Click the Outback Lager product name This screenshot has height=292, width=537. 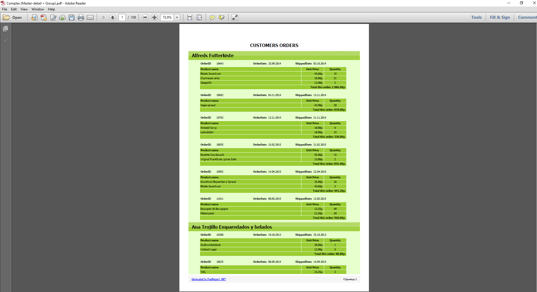pyautogui.click(x=209, y=249)
